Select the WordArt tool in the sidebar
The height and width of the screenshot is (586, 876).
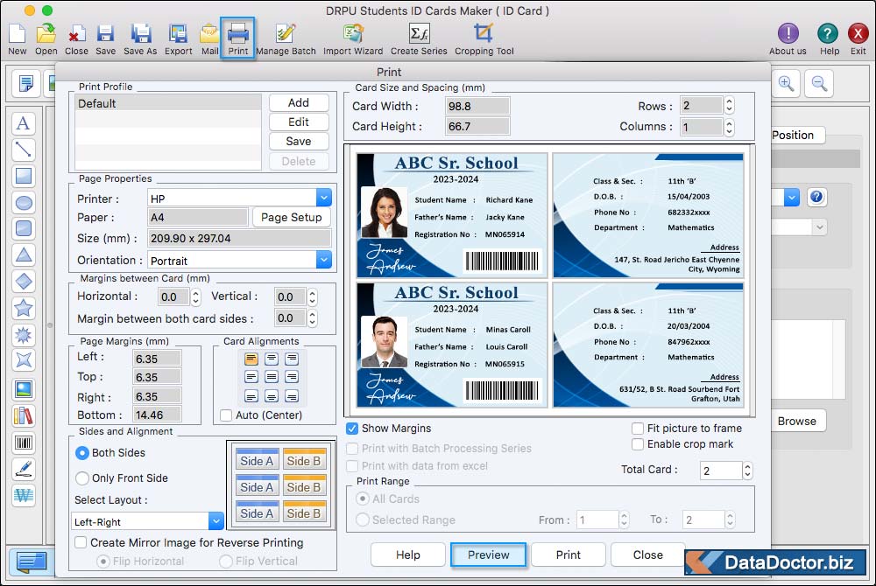tap(24, 495)
